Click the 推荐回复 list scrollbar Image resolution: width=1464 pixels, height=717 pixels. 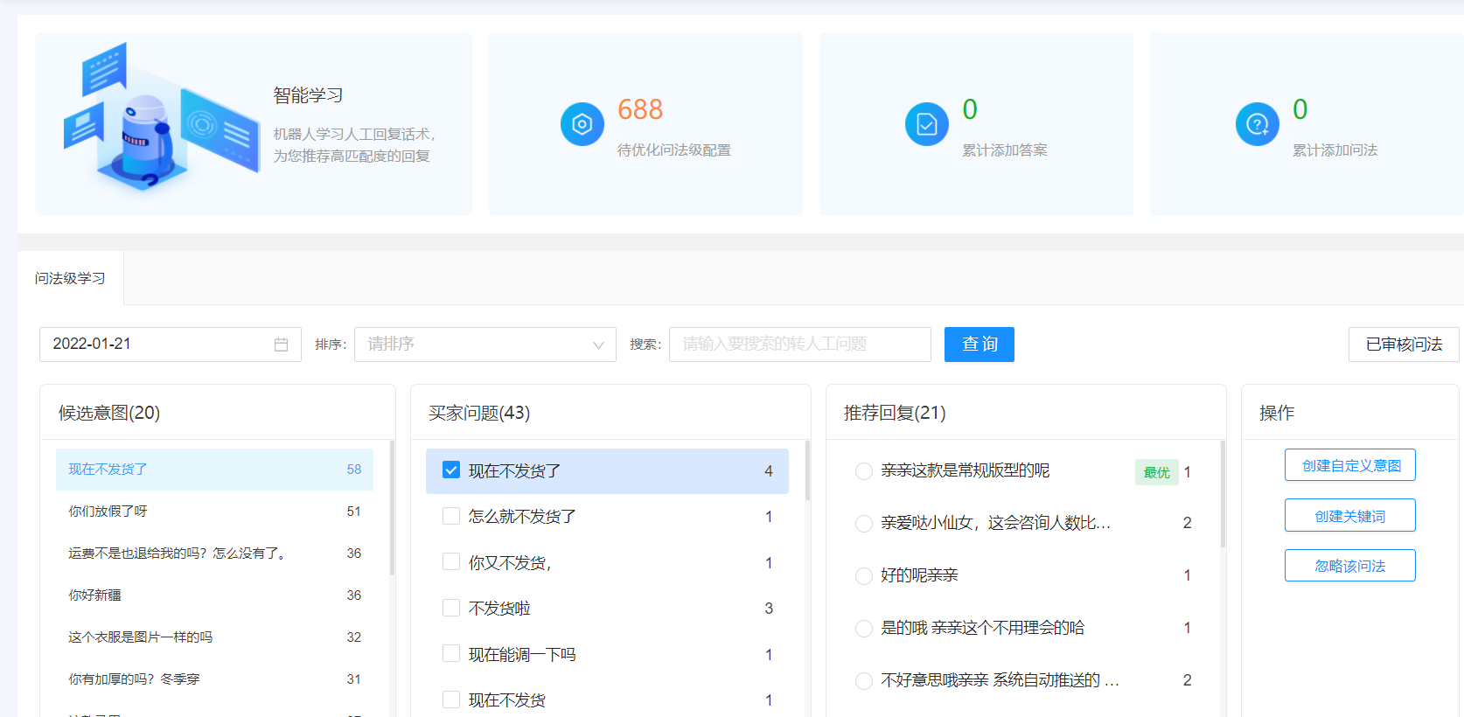1223,494
